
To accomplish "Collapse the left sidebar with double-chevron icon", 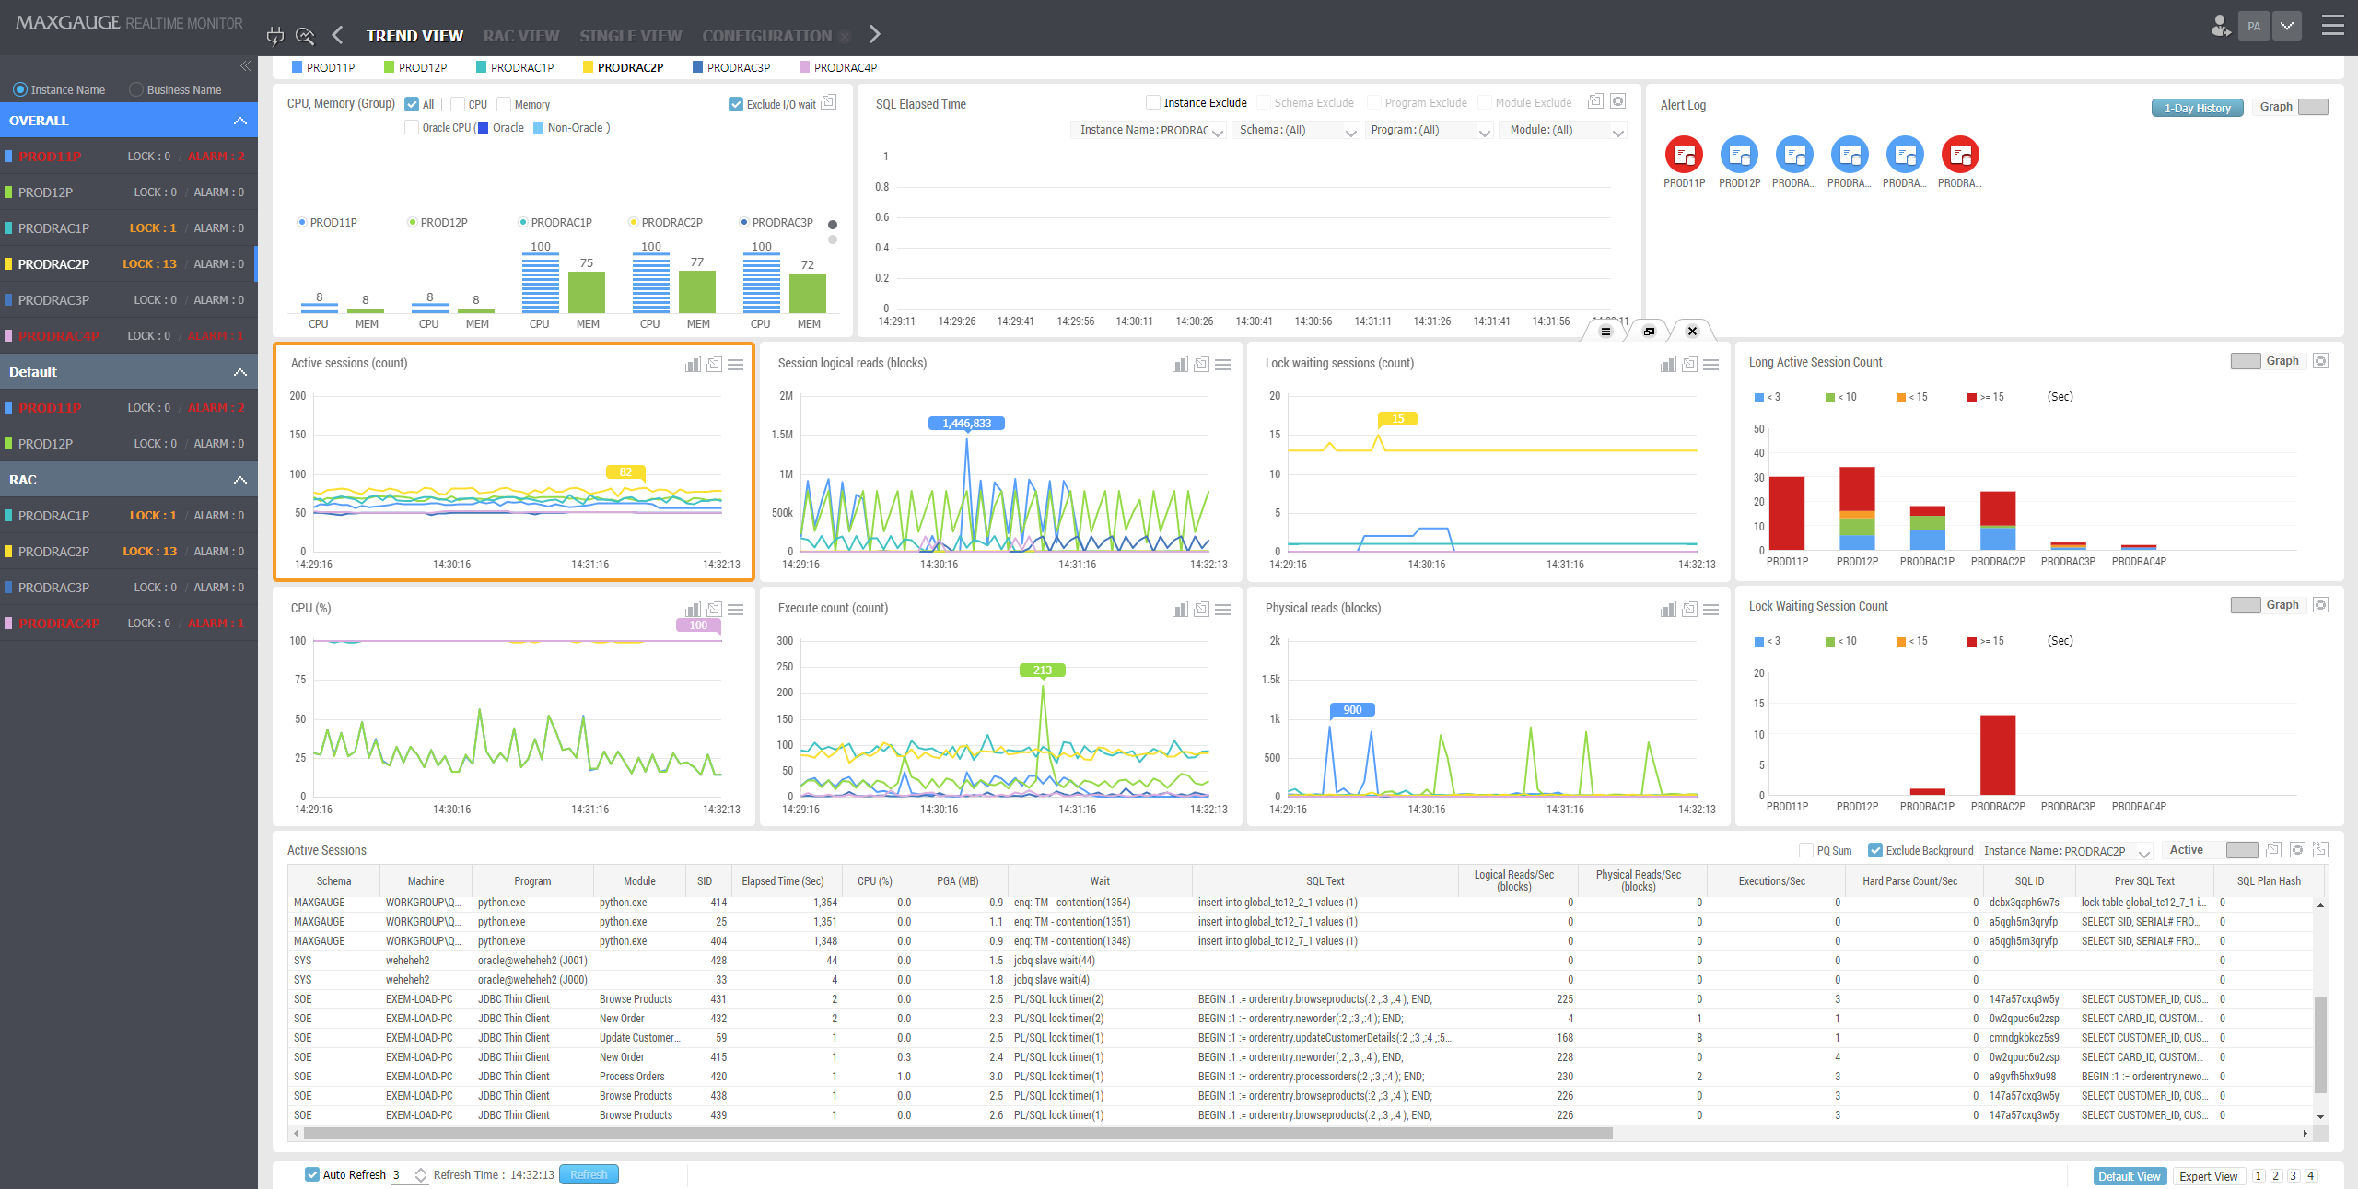I will 245,66.
